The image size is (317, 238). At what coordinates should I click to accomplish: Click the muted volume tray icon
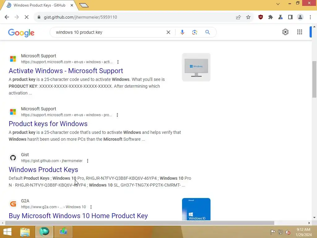(x=288, y=232)
